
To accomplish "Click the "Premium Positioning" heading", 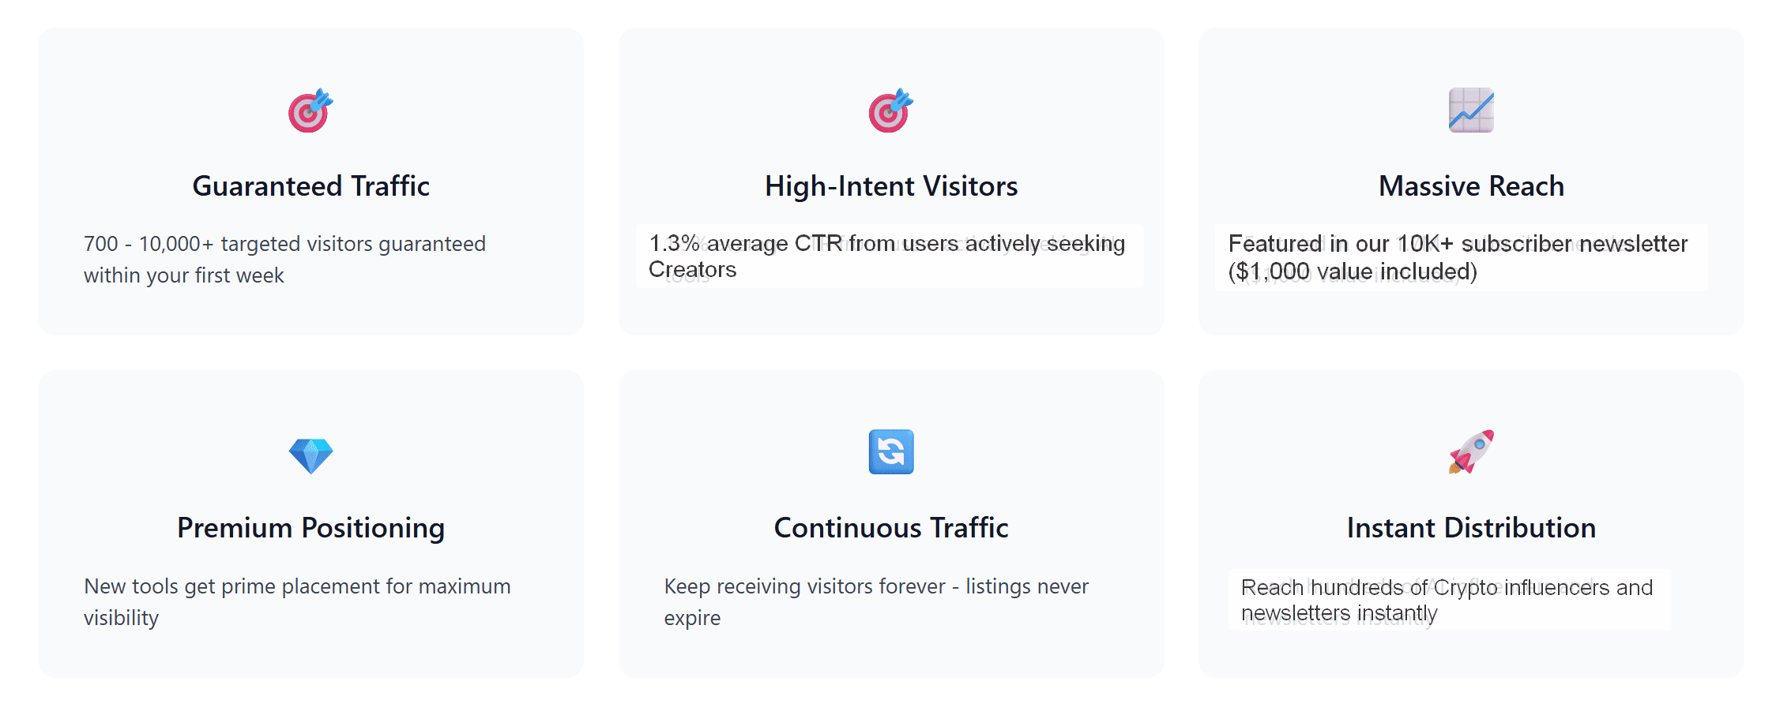I will coord(310,528).
